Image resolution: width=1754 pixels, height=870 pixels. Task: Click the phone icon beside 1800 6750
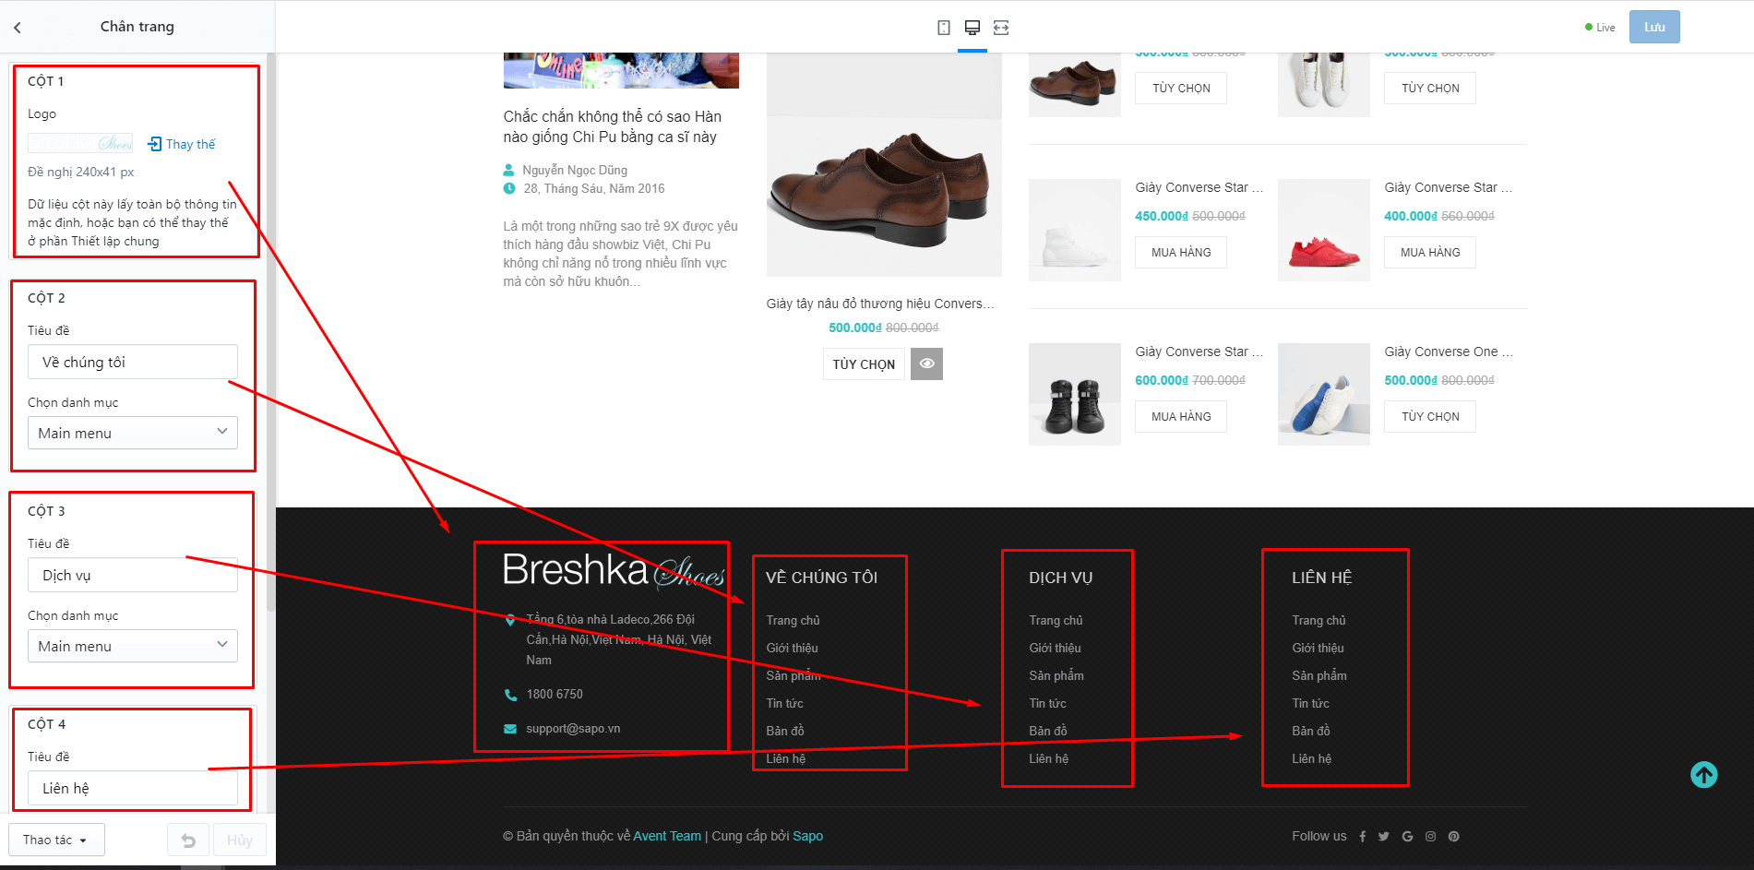point(510,695)
